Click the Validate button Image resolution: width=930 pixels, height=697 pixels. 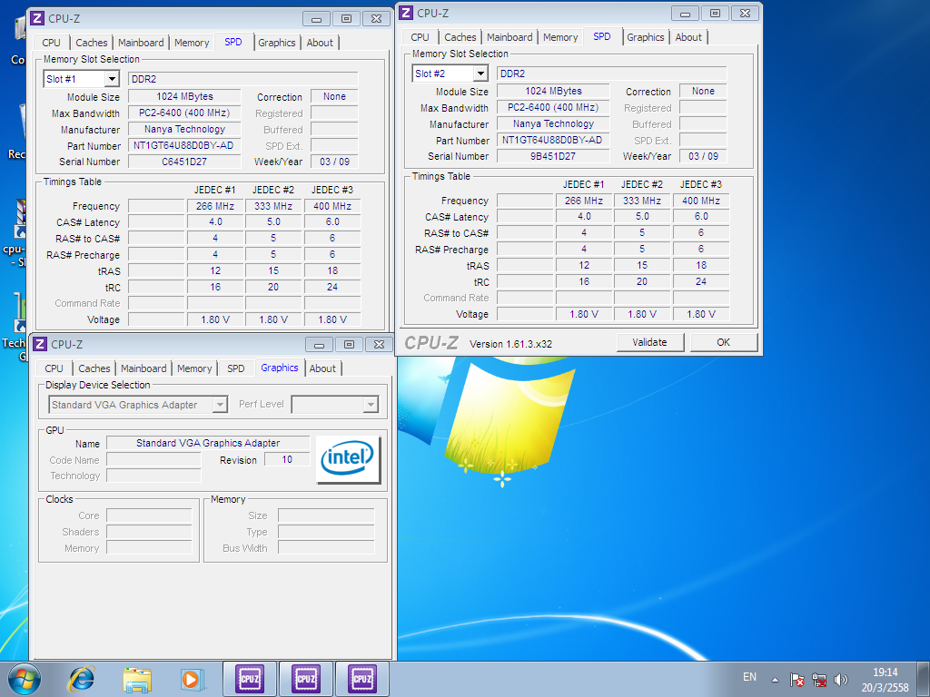[x=649, y=342]
